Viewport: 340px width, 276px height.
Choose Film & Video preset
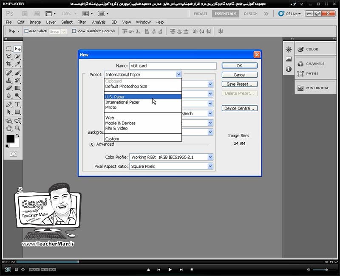[x=143, y=128]
